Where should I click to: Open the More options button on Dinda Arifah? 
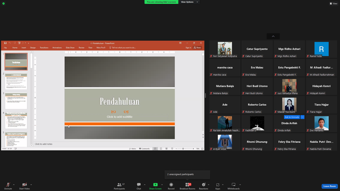pyautogui.click(x=302, y=117)
